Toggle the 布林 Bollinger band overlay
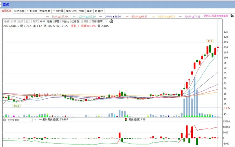The height and width of the screenshot is (147, 235). click(x=43, y=21)
